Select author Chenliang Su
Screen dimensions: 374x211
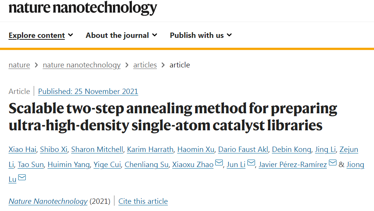(146, 164)
